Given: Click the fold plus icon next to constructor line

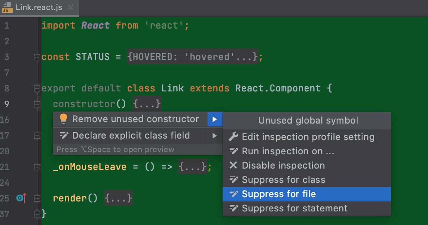Looking at the screenshot, I should [x=37, y=104].
